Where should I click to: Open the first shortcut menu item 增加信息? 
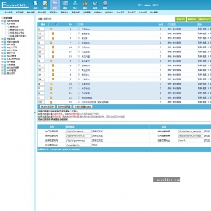(x=9, y=12)
